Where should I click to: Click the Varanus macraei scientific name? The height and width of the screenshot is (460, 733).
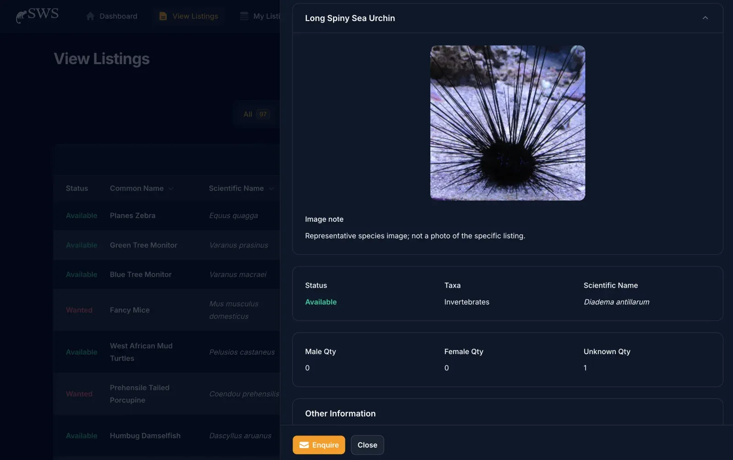click(238, 274)
